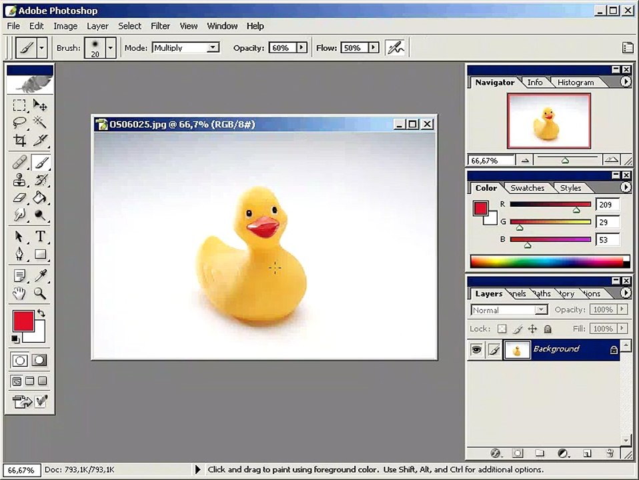Screen dimensions: 639x480
Task: Select the Healing Brush tool
Action: [19, 162]
